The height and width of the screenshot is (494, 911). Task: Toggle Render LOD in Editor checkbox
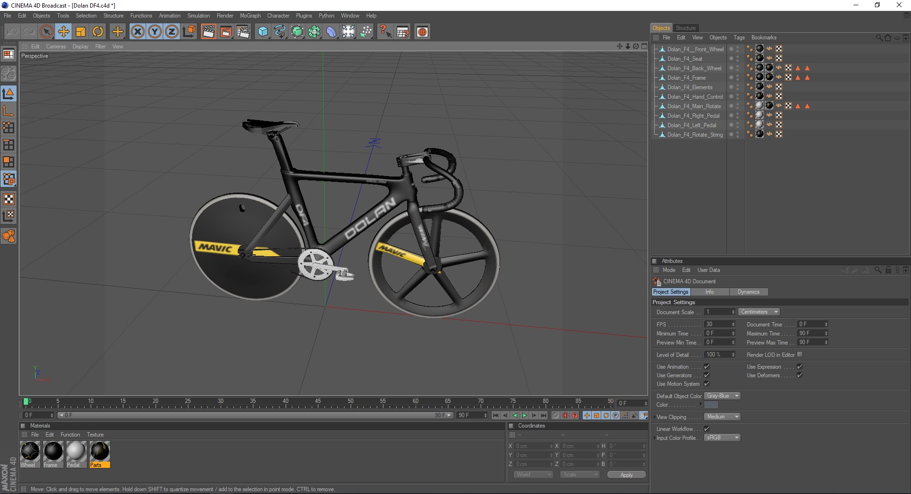[800, 354]
